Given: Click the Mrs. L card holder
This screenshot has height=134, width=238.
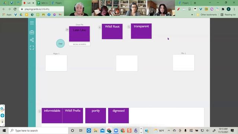Looking at the screenshot, I should (184, 63).
